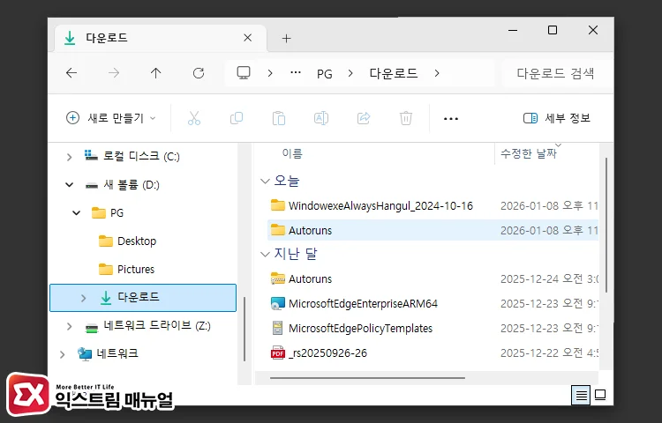Select 로컬 디스크 (C:) in navigation pane

141,156
